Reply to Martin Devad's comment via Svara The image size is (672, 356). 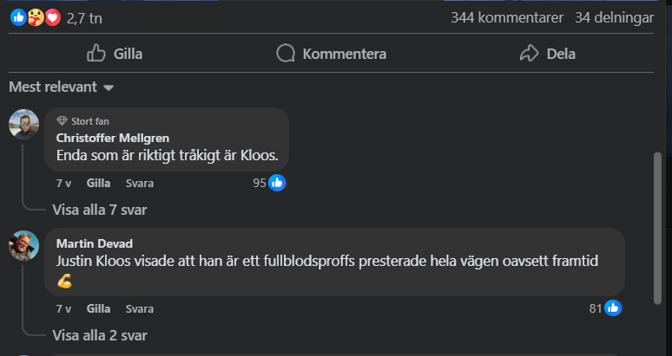click(140, 308)
